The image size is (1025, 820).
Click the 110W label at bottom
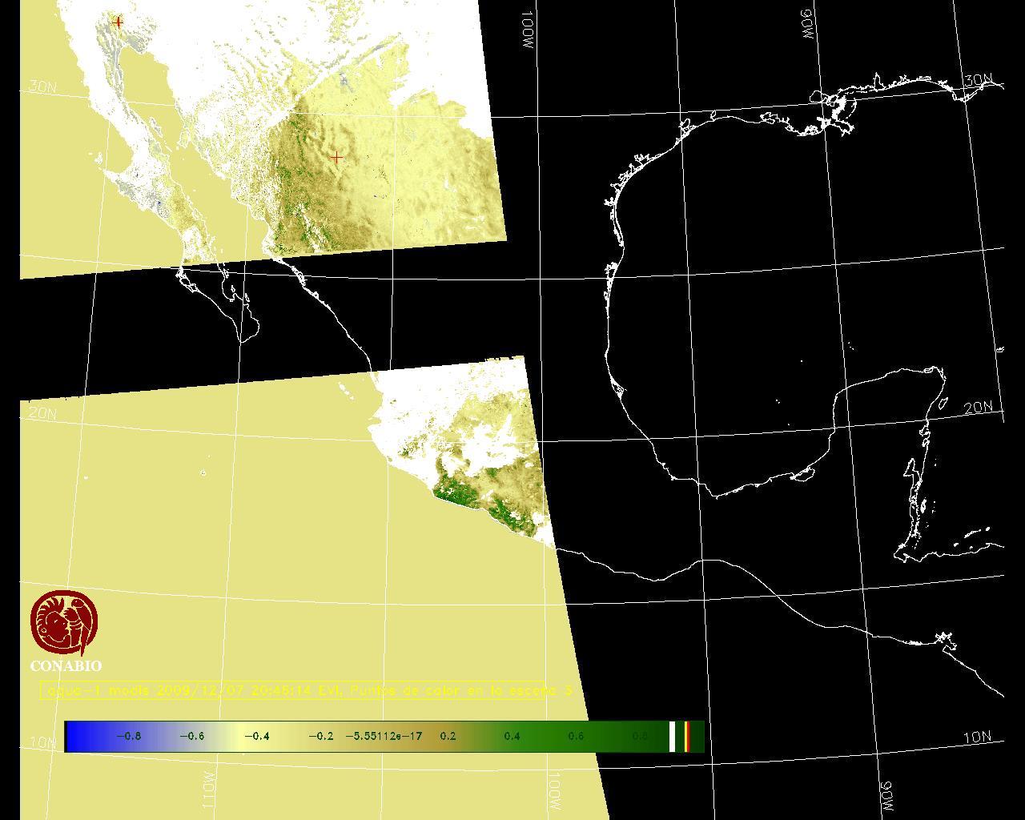207,790
